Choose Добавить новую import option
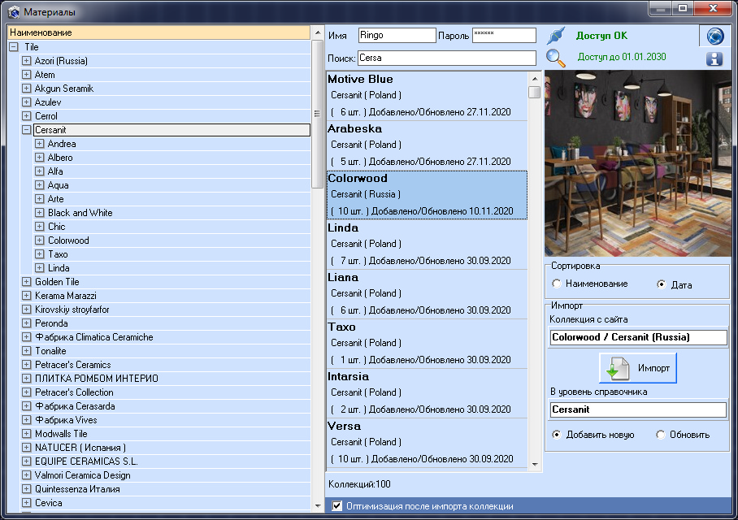This screenshot has height=520, width=738. pyautogui.click(x=557, y=435)
